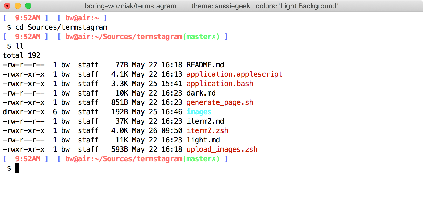
Task: Click the README.md filename
Action: [x=205, y=65]
